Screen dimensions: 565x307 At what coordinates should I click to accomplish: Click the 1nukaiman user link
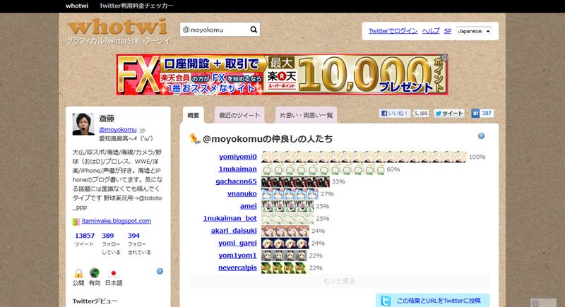coord(237,169)
